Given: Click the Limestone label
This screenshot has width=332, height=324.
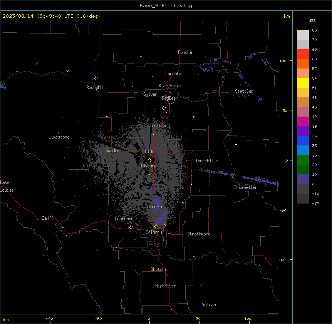Looking at the screenshot, I should coord(59,137).
